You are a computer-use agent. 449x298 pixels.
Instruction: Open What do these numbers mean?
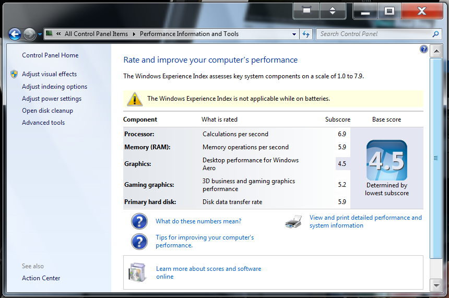click(198, 221)
